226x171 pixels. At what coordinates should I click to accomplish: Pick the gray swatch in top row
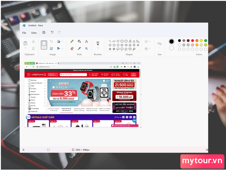(x=184, y=40)
